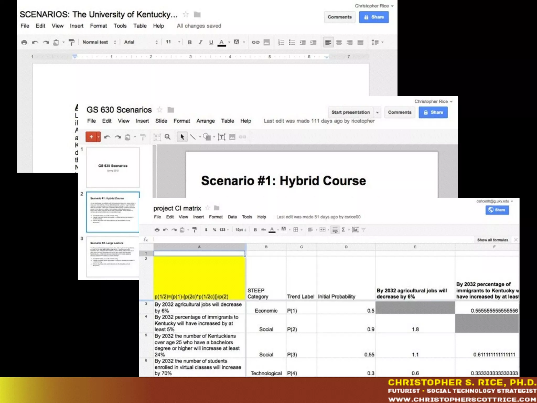This screenshot has width=537, height=403.
Task: Open the Arrange menu in Slides
Action: click(205, 121)
